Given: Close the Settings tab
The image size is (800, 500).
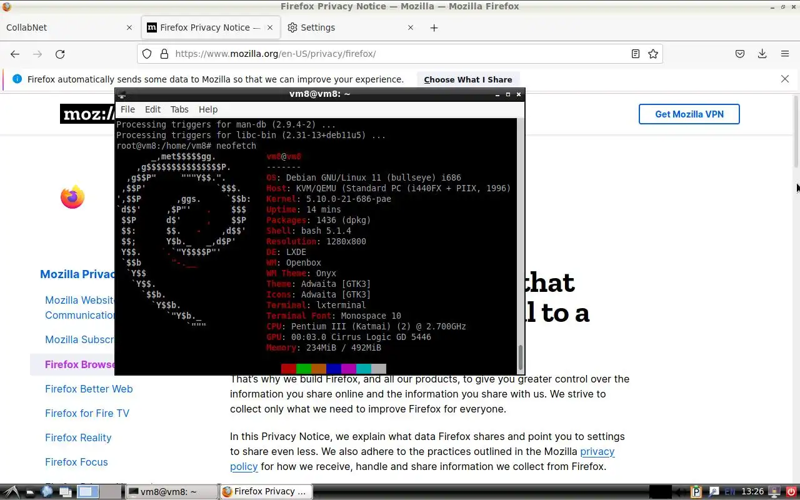Looking at the screenshot, I should (x=411, y=27).
